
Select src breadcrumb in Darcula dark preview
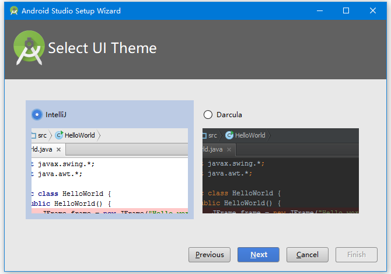[212, 135]
